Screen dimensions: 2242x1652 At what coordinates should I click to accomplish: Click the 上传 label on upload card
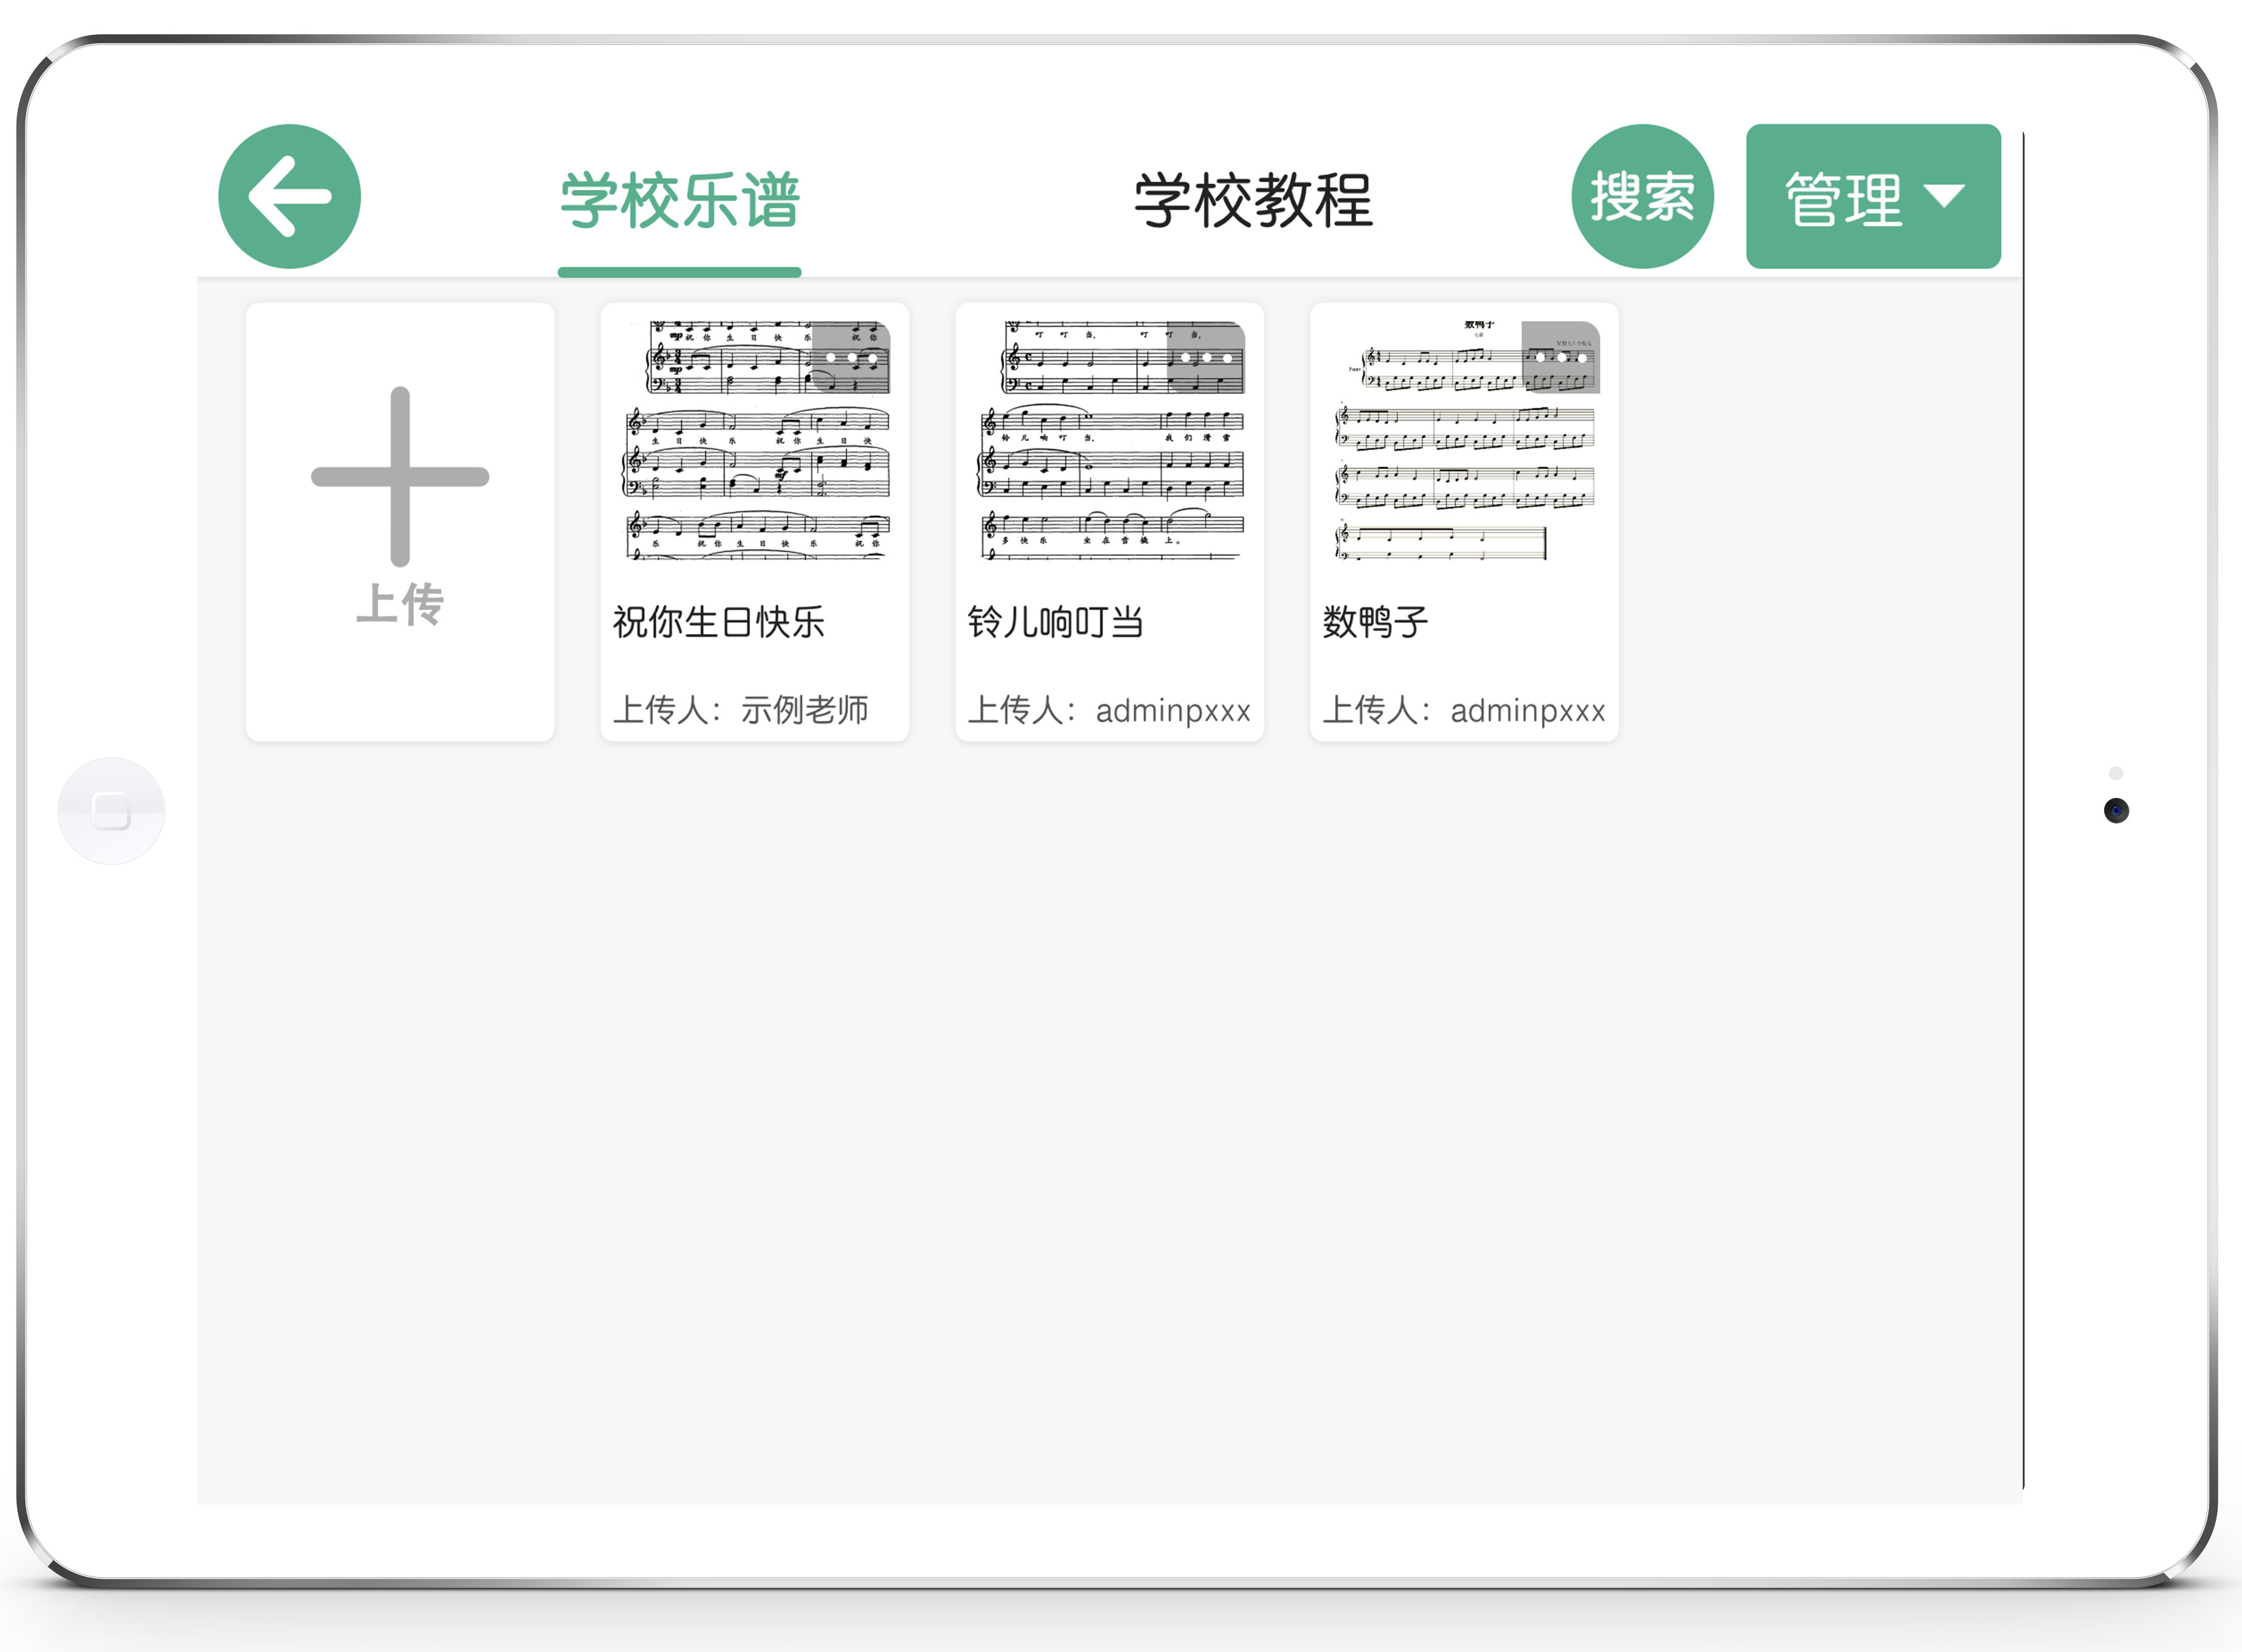(400, 604)
